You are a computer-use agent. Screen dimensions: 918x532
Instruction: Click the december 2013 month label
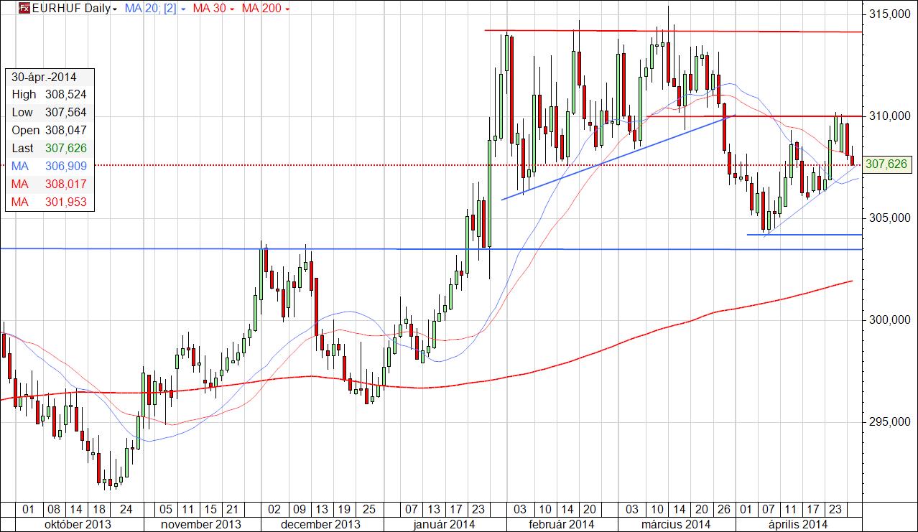coord(320,524)
